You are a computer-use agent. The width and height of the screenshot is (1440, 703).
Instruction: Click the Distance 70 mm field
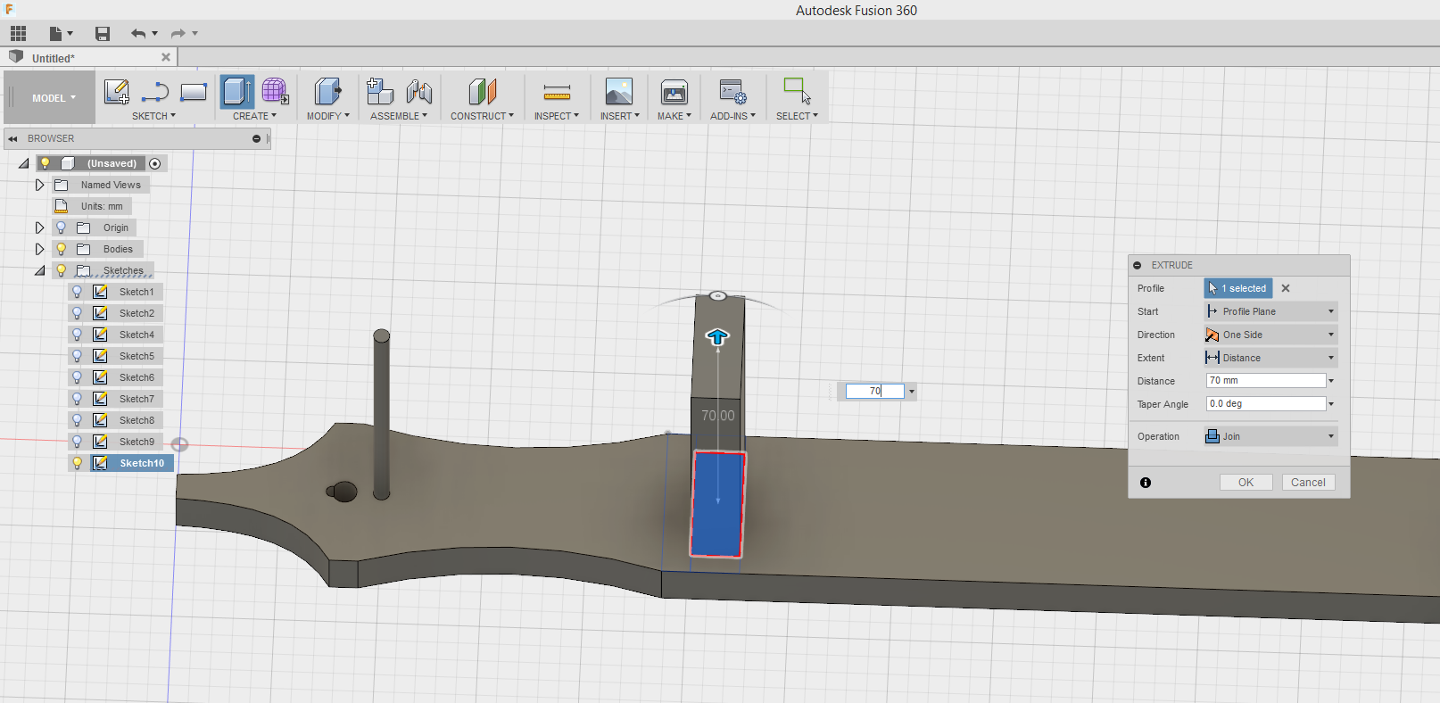click(1266, 381)
